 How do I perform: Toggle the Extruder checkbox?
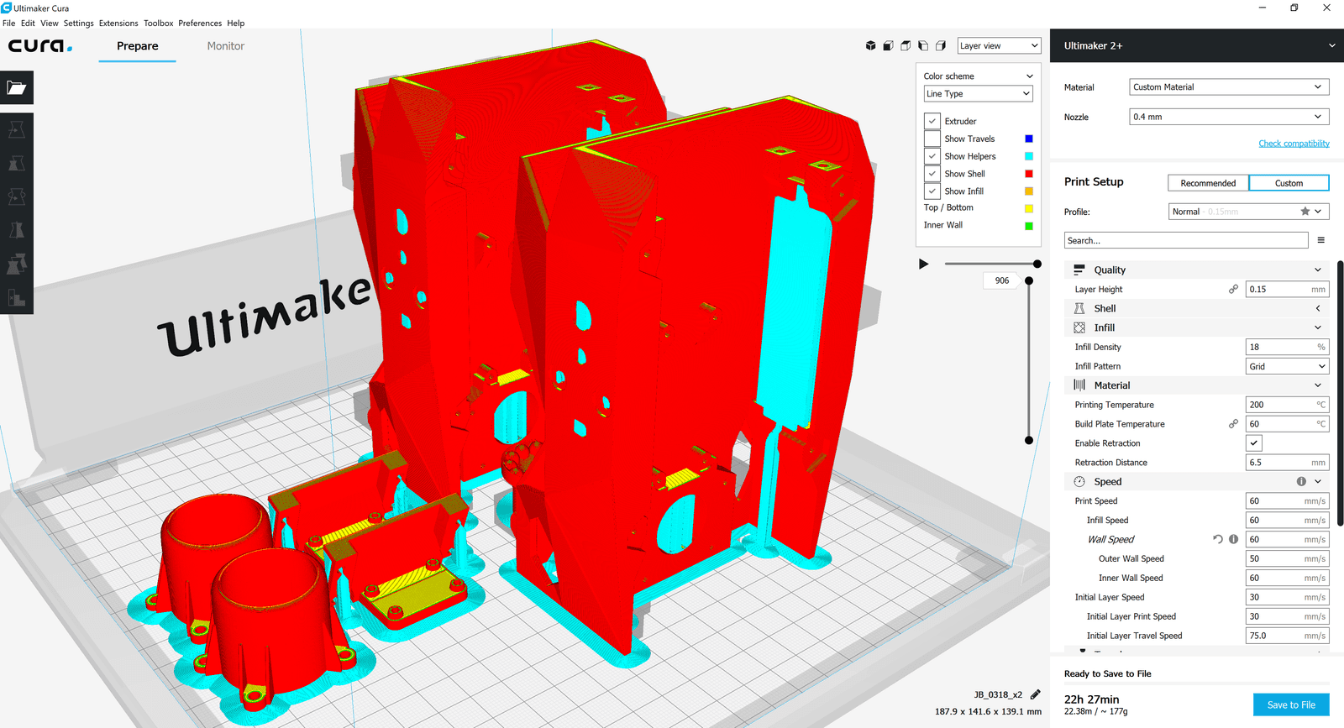932,121
